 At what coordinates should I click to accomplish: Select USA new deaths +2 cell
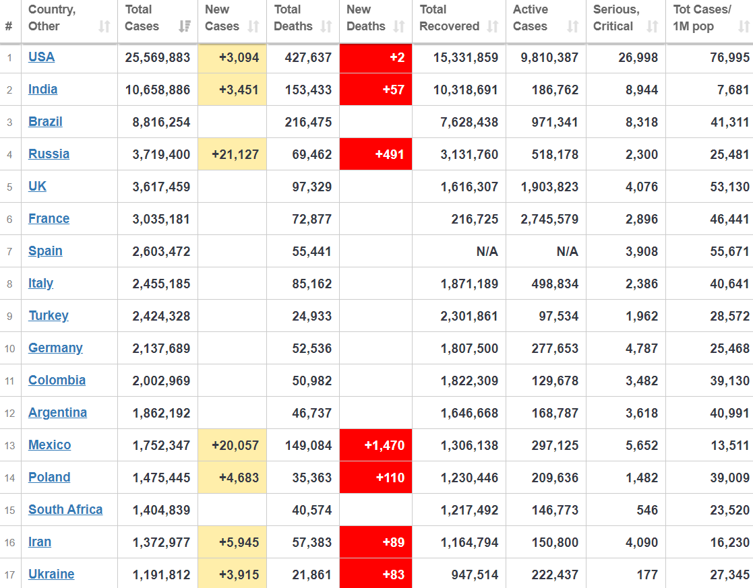click(375, 58)
